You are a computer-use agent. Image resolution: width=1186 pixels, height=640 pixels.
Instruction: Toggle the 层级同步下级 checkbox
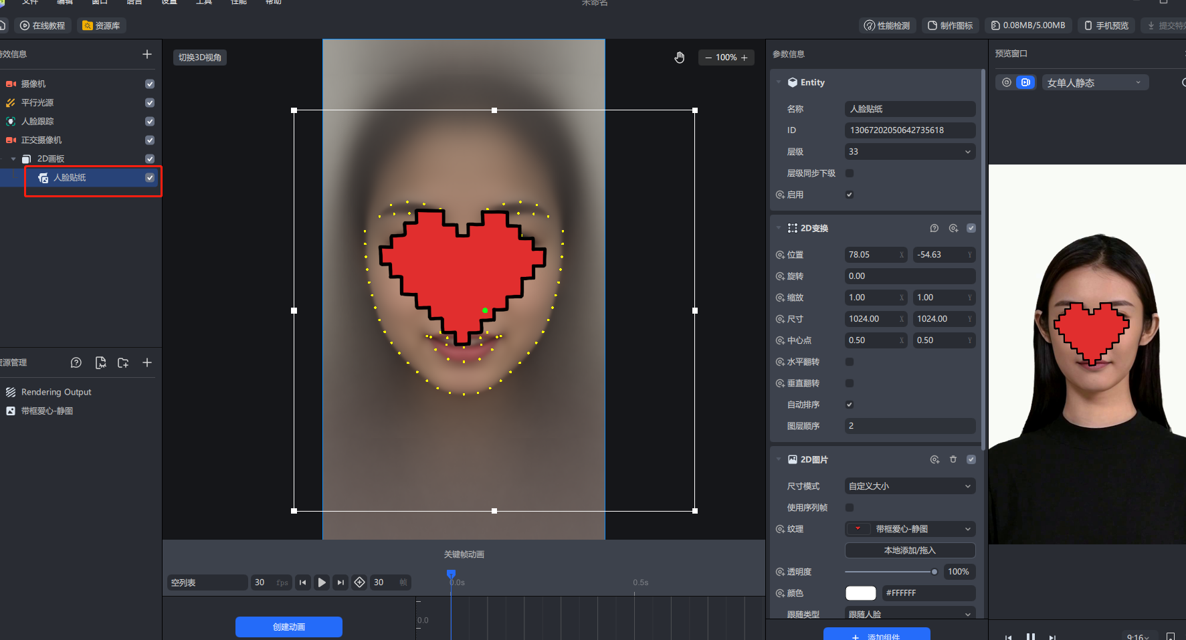(x=850, y=173)
